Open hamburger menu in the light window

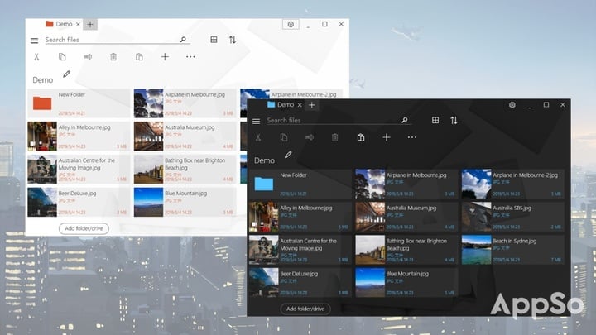[34, 41]
